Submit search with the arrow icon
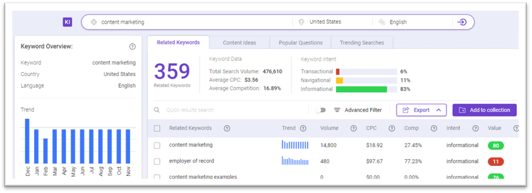 pos(461,22)
